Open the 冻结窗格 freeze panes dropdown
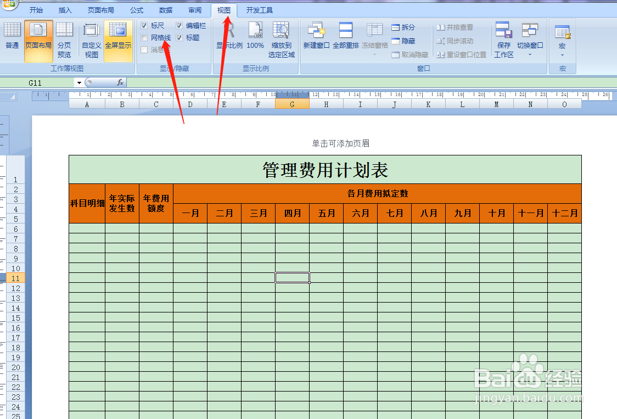This screenshot has height=419, width=617. [x=375, y=37]
